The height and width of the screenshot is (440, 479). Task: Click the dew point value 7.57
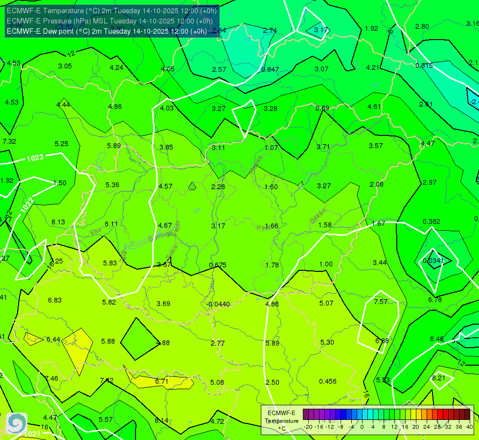coord(381,302)
